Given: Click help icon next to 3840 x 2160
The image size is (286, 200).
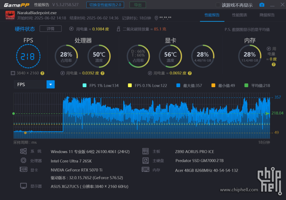Looking at the screenshot, I should pos(42,73).
